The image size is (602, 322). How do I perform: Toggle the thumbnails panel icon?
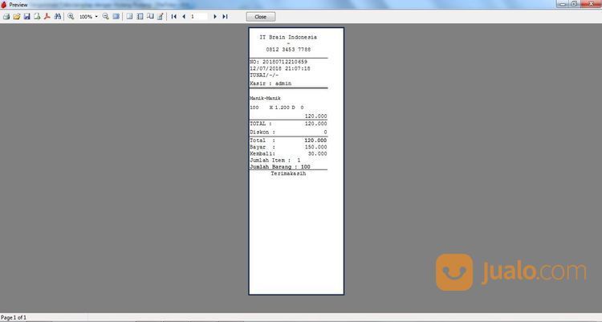click(140, 17)
